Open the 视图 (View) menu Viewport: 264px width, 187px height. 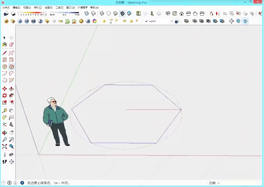pos(27,8)
